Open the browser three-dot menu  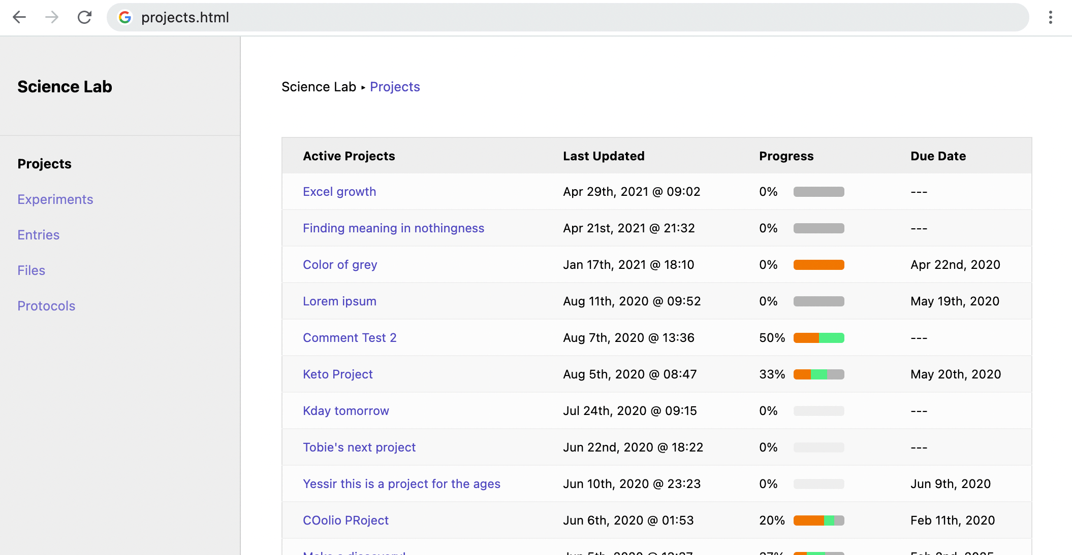(1050, 17)
